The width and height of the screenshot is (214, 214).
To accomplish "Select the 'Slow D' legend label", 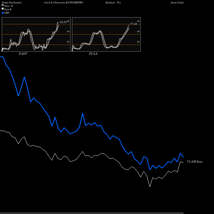I will click(x=9, y=6).
